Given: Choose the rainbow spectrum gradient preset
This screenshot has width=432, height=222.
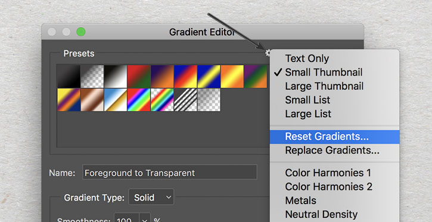Looking at the screenshot, I should click(x=139, y=99).
